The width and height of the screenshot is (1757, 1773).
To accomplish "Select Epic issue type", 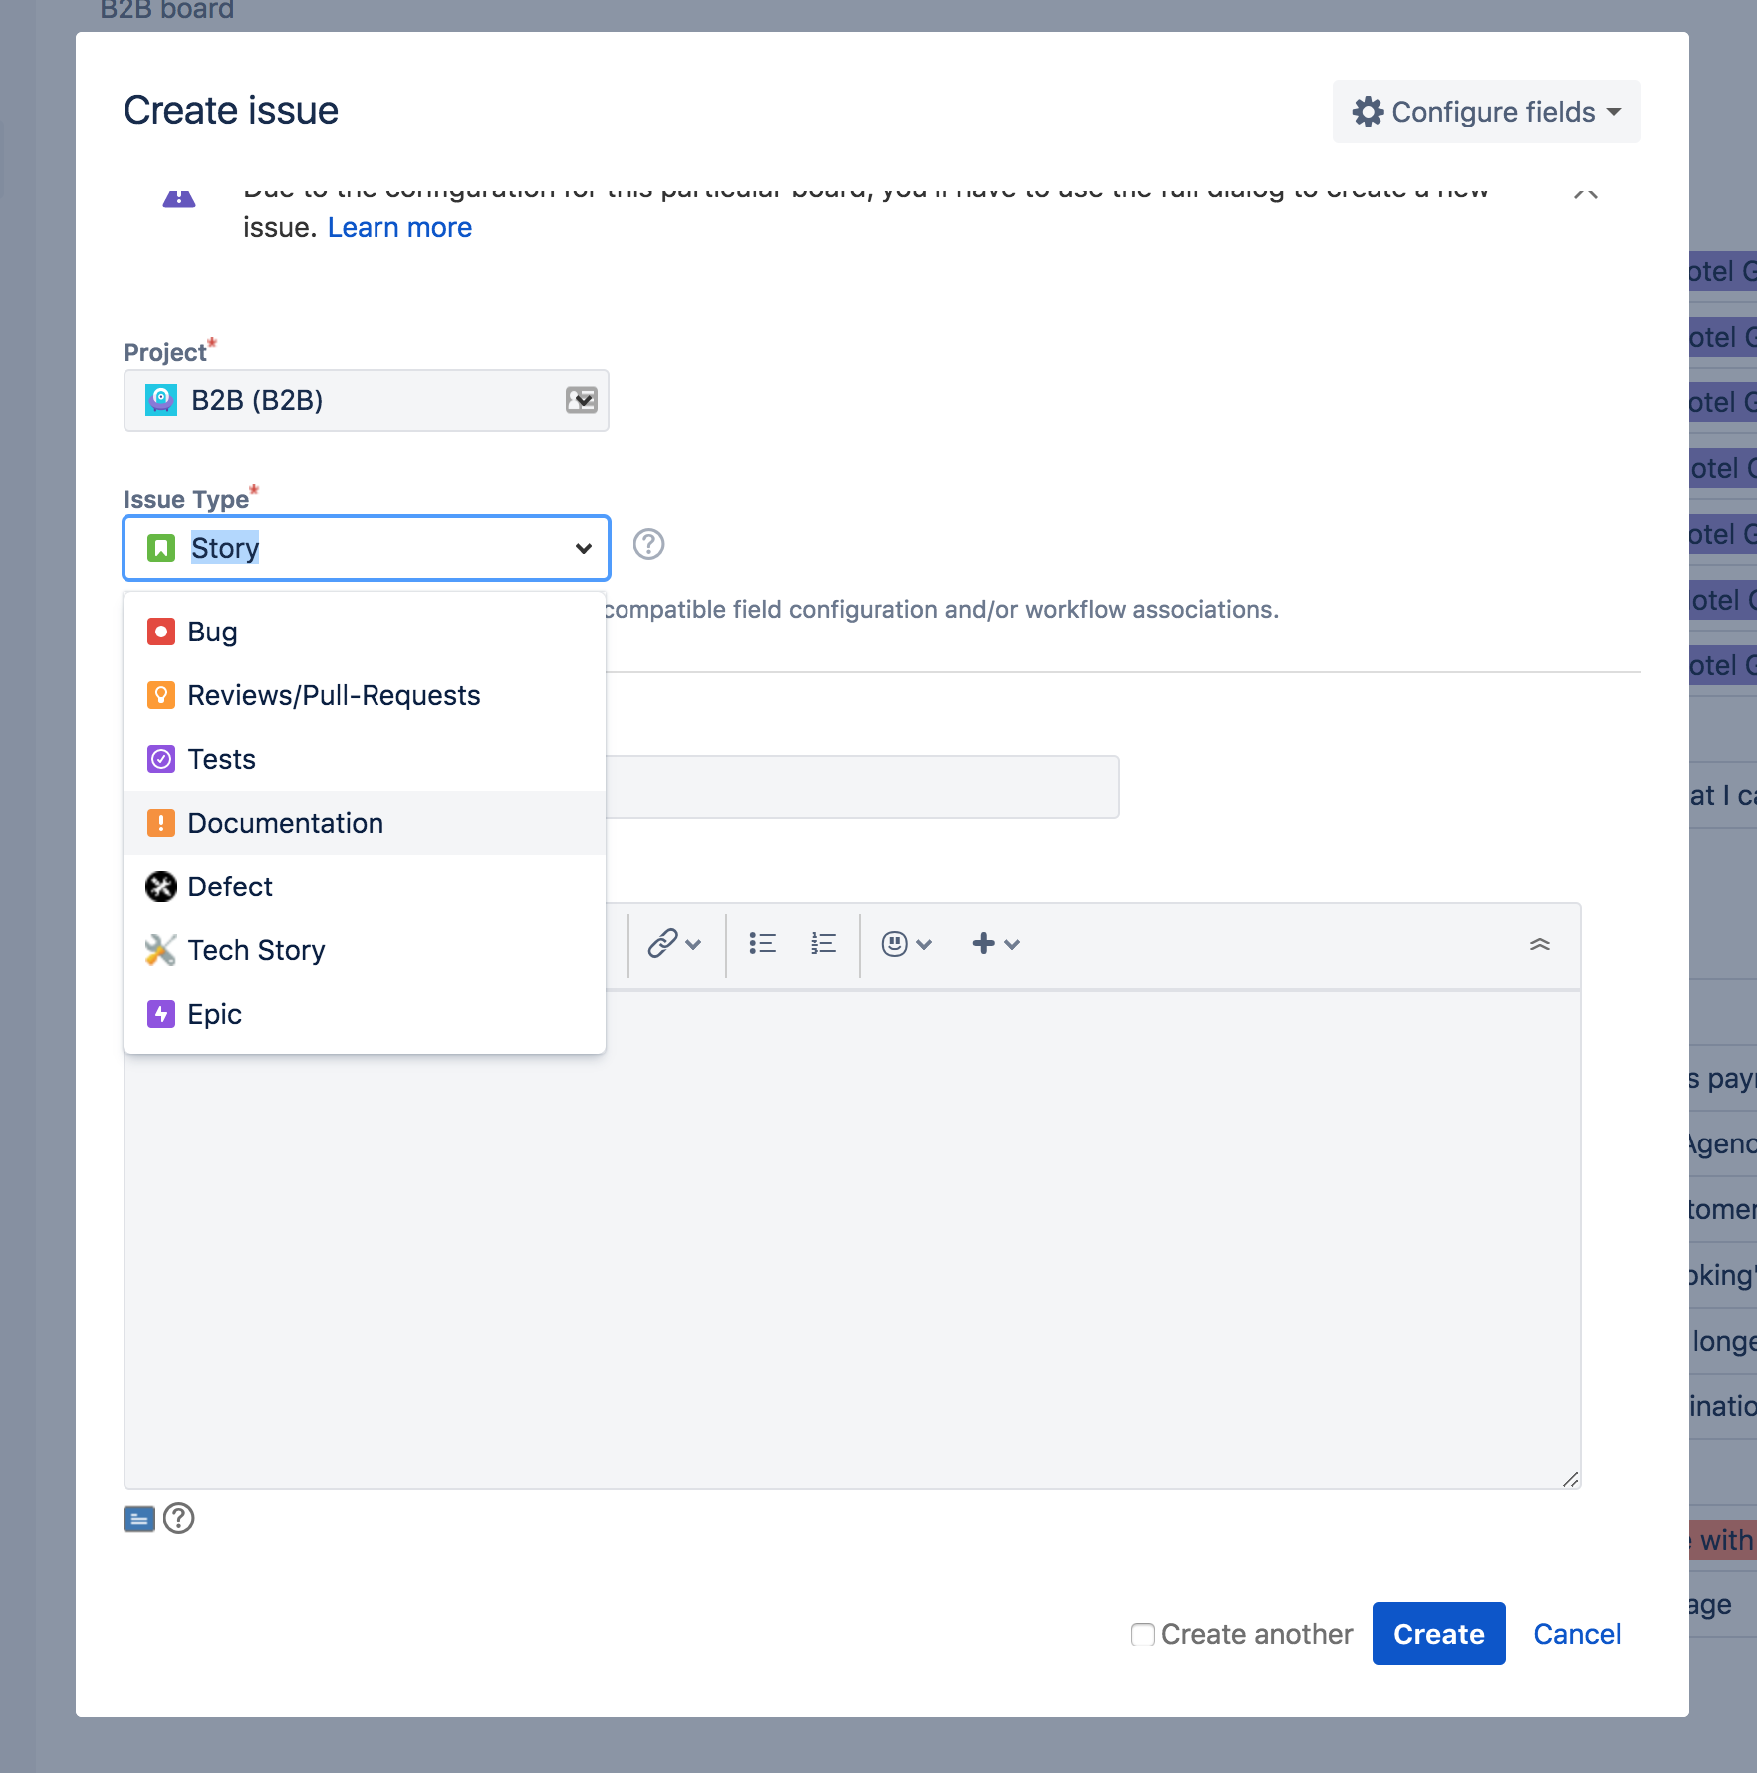I will [x=365, y=1014].
